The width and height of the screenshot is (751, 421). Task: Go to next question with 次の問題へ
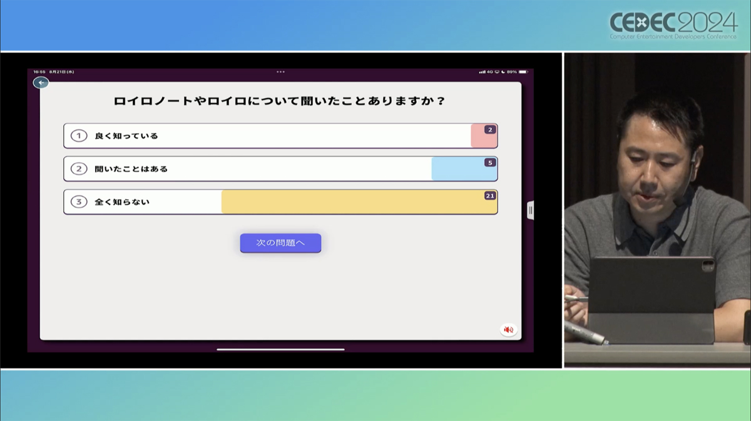(280, 243)
